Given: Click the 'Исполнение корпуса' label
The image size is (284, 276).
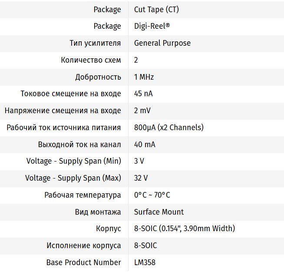Looking at the screenshot, I should pos(84,246).
